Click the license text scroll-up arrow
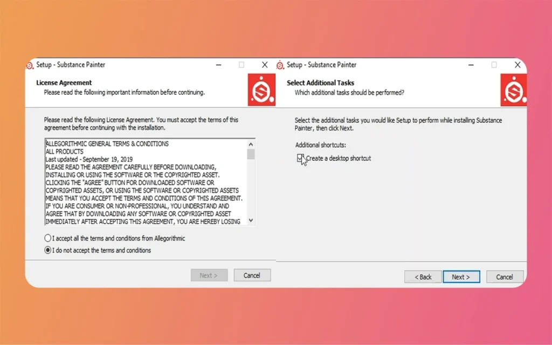This screenshot has height=345, width=552. pos(251,144)
